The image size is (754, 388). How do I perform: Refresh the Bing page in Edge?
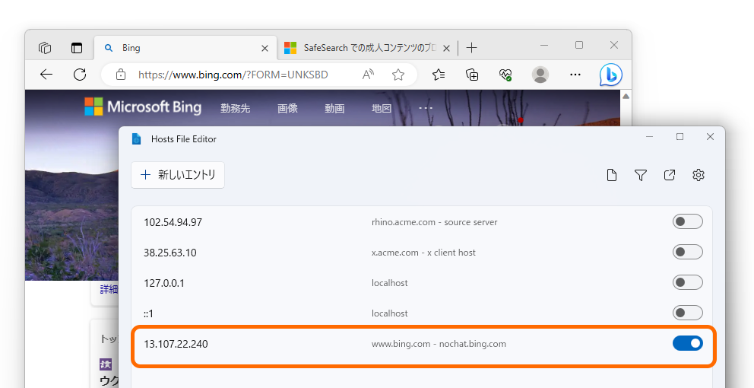(79, 75)
